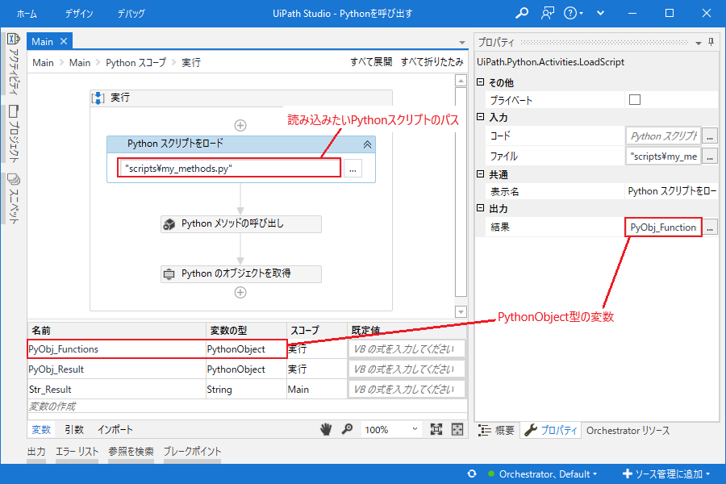
Task: Toggle the overview window icon
Action: [x=457, y=429]
